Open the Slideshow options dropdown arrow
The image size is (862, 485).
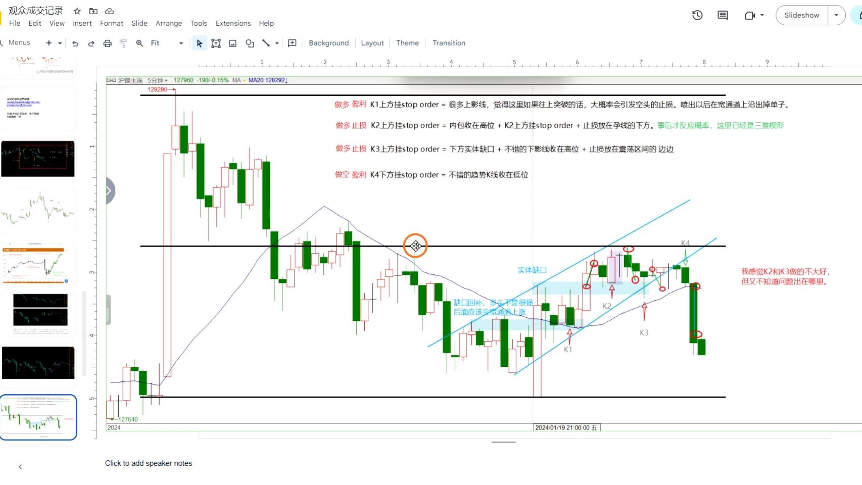pyautogui.click(x=836, y=15)
